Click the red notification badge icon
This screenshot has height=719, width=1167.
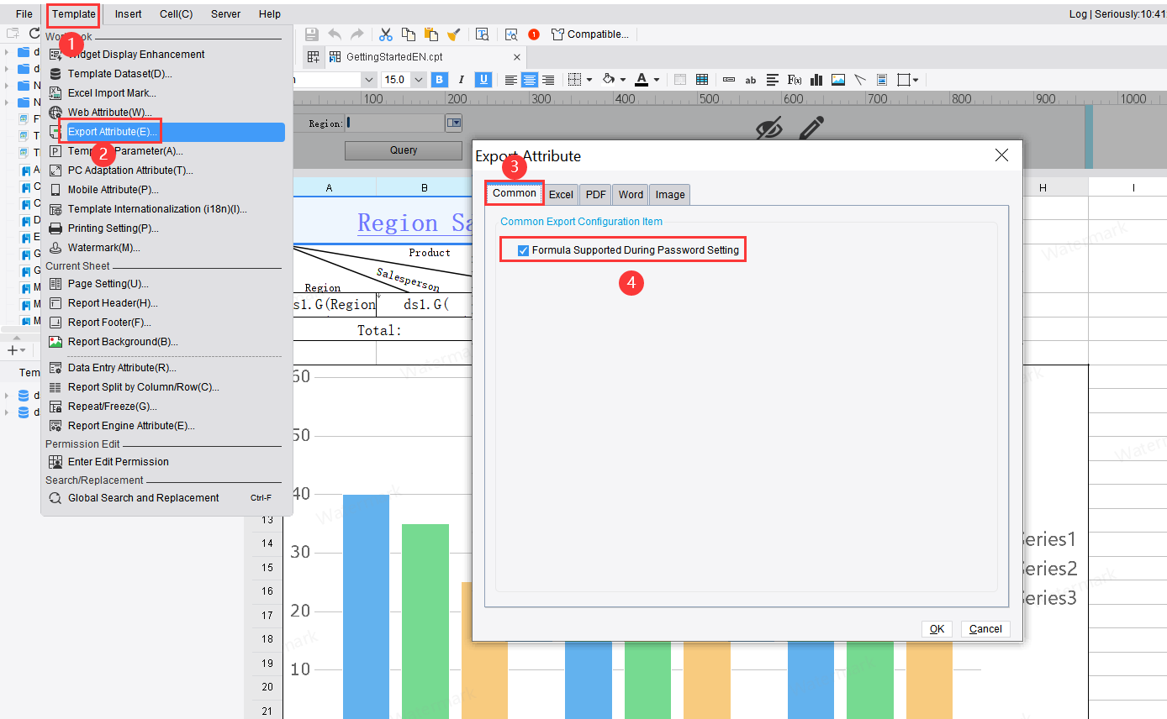pos(534,34)
